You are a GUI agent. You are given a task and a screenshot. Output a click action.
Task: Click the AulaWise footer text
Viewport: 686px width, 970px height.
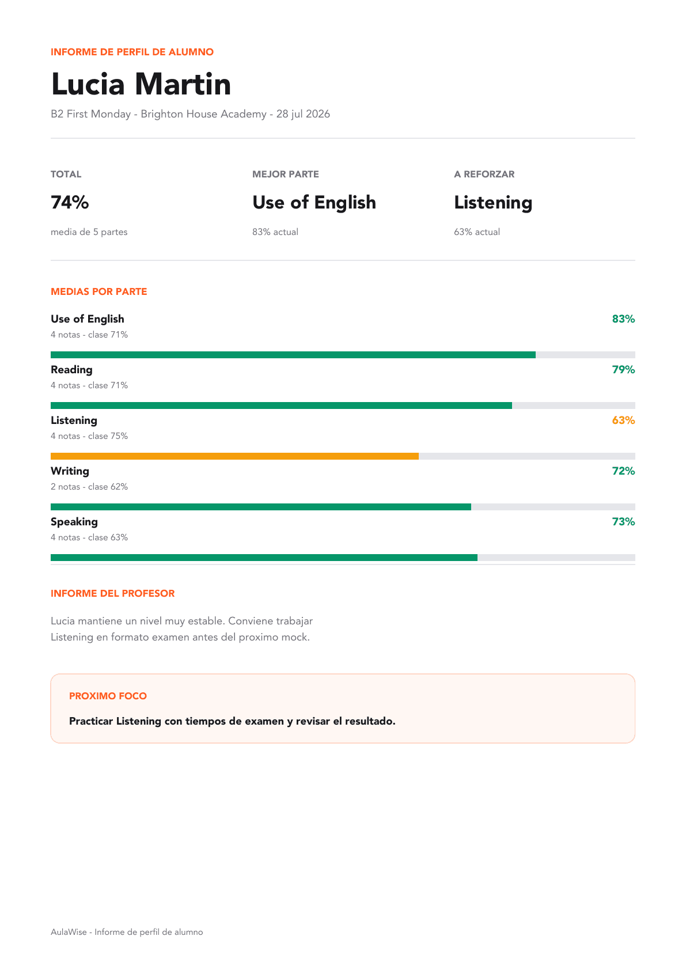pos(127,932)
